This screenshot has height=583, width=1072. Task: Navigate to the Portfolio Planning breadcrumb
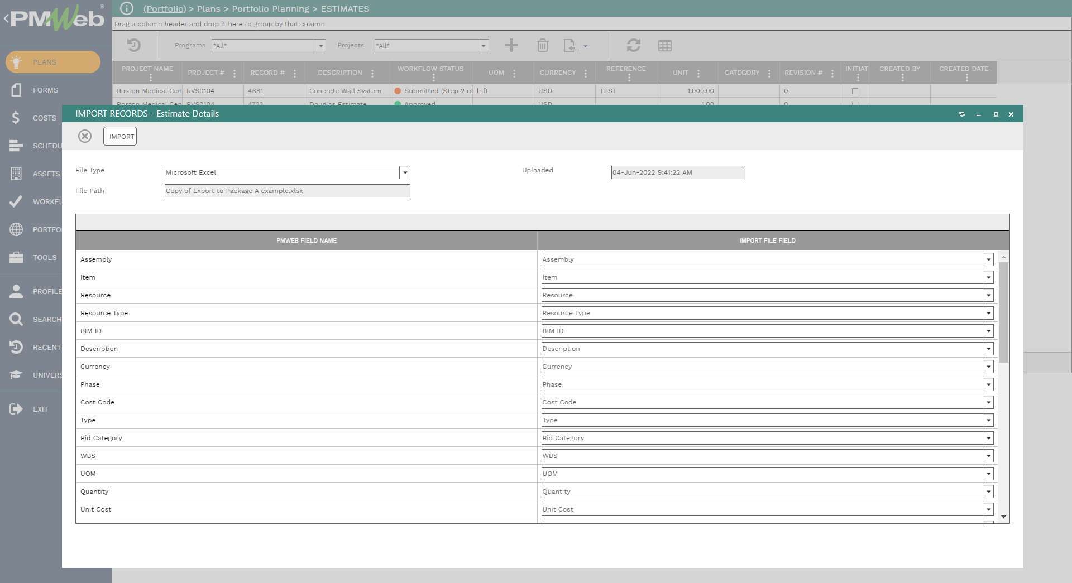pyautogui.click(x=271, y=8)
